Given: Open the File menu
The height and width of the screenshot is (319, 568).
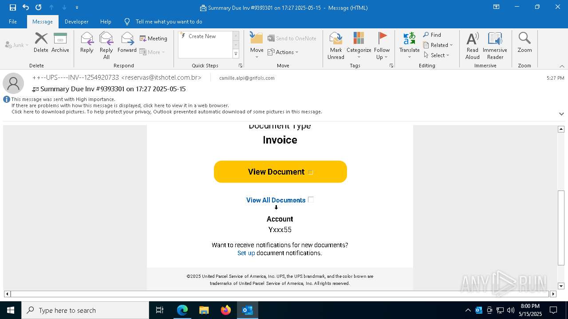Looking at the screenshot, I should pos(13,22).
